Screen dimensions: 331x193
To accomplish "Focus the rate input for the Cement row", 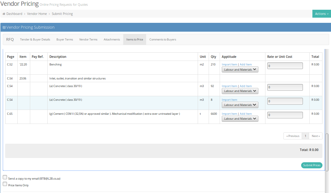I will (x=285, y=115).
